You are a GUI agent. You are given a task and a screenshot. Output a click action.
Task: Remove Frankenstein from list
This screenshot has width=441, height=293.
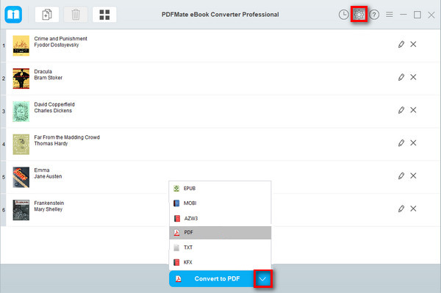413,209
